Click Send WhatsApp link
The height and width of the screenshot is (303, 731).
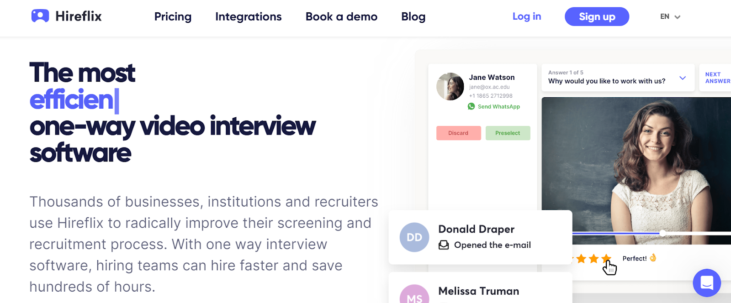[x=498, y=106]
